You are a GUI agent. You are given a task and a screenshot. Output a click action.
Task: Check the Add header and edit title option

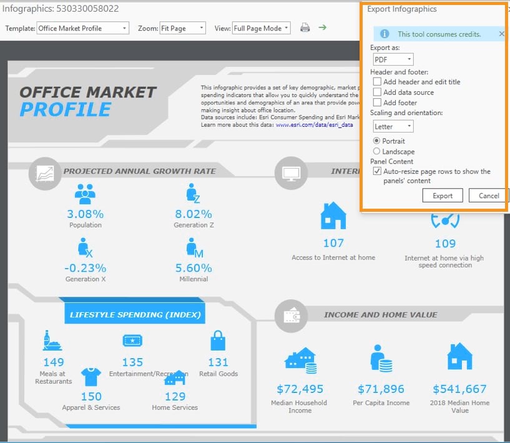[377, 82]
